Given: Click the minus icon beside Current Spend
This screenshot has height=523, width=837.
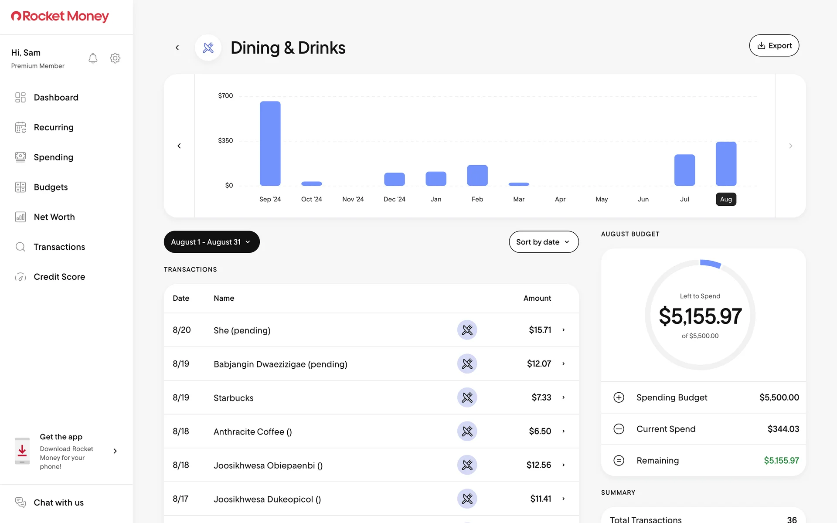Looking at the screenshot, I should click(x=619, y=429).
